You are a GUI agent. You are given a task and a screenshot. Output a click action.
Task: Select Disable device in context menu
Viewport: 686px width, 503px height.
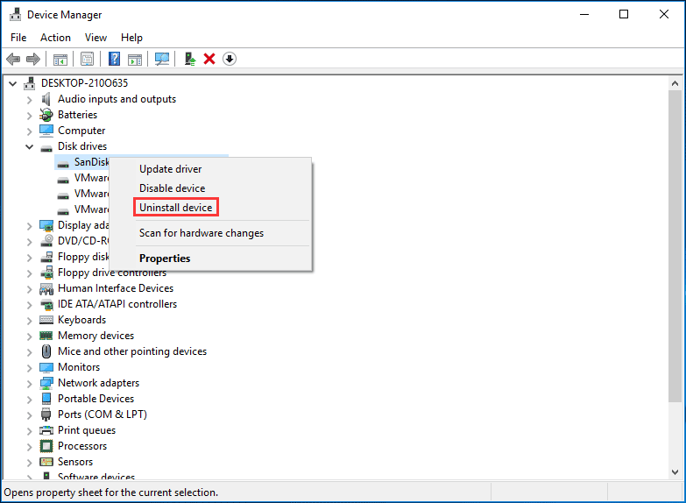pos(172,188)
